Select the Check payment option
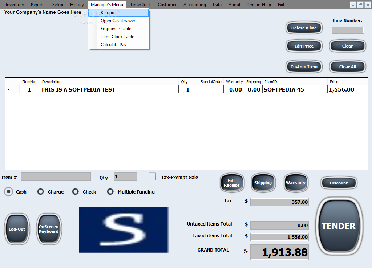The image size is (372, 268). click(x=76, y=192)
